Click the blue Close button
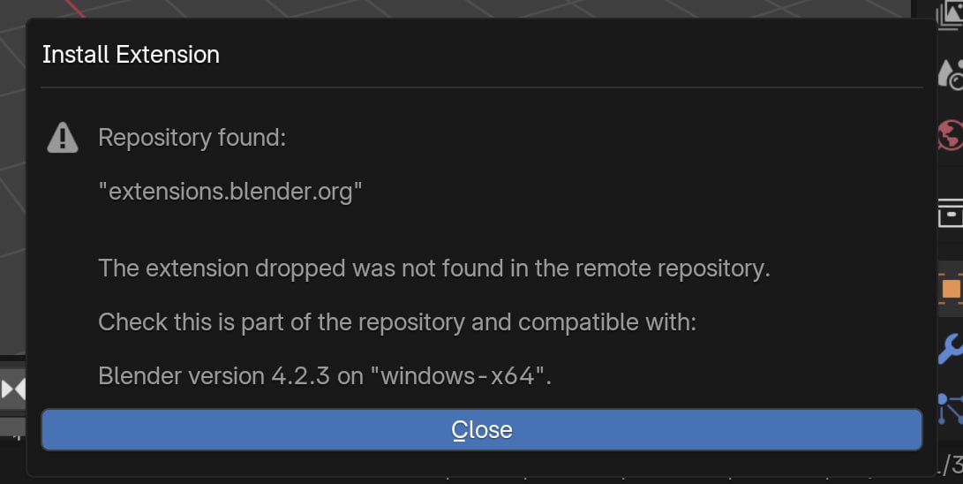The width and height of the screenshot is (963, 484). 481,430
